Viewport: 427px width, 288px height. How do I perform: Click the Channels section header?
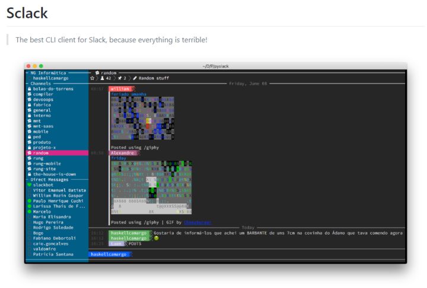[x=40, y=84]
